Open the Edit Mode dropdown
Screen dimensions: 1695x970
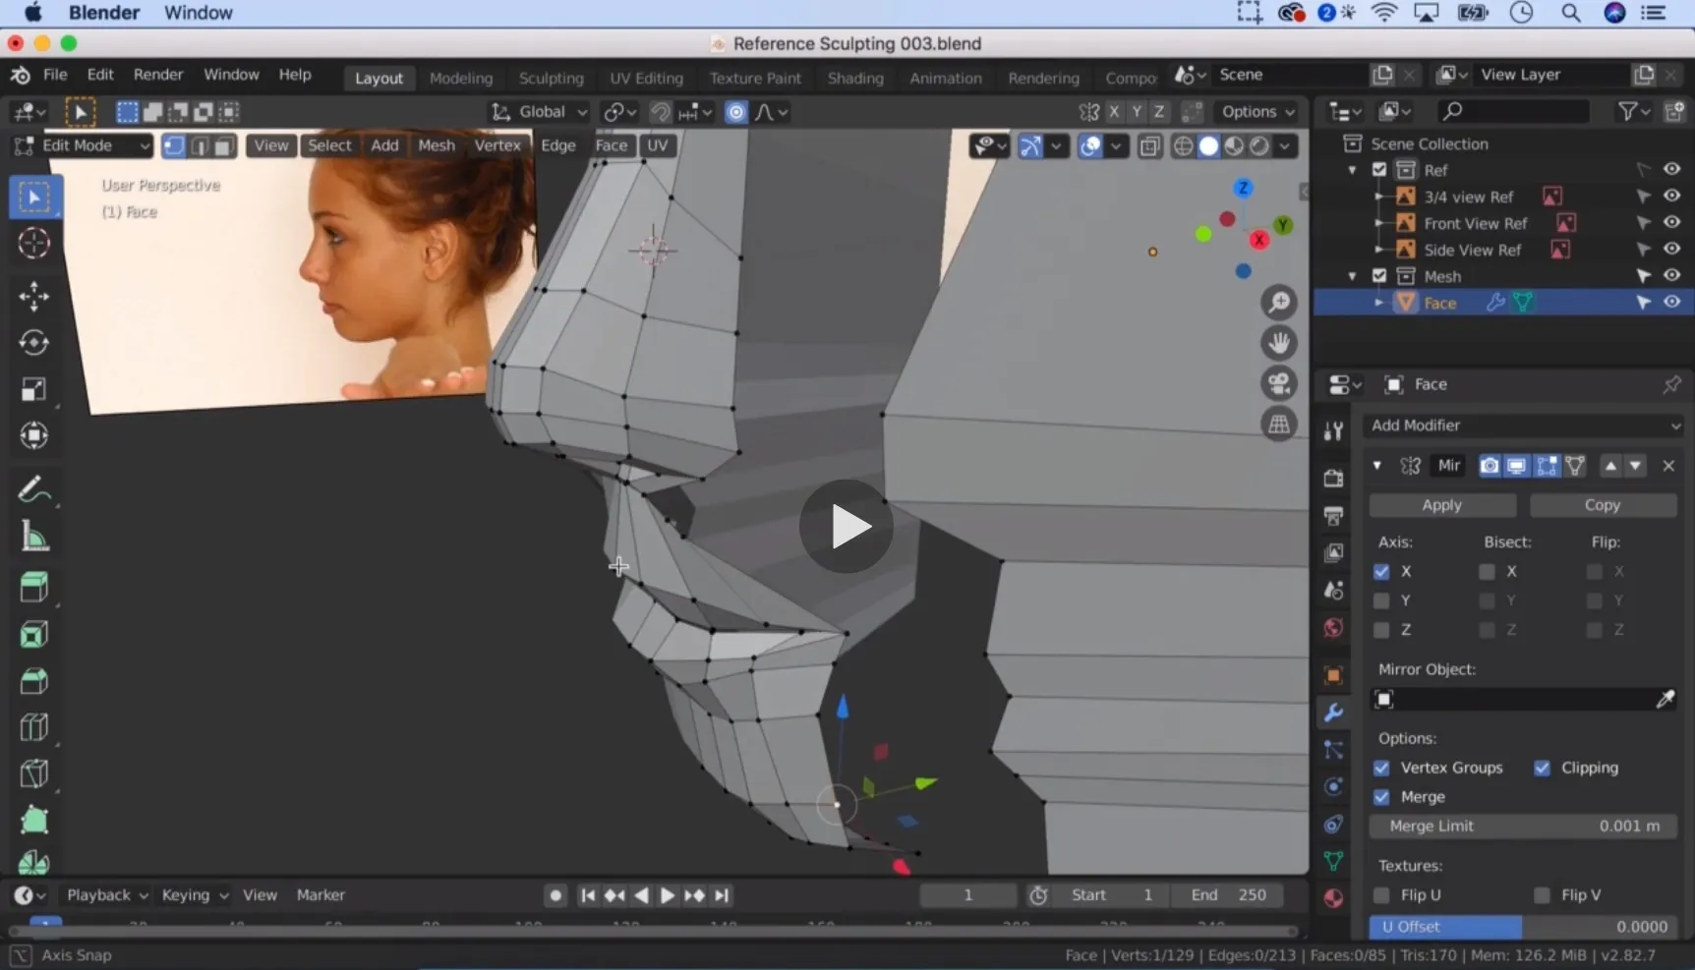click(83, 145)
